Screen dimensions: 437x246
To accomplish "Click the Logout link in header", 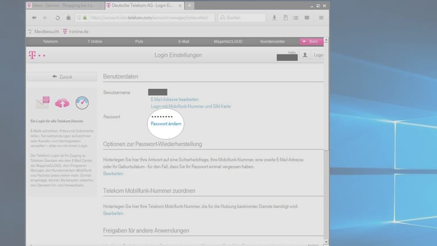I will pos(318,55).
